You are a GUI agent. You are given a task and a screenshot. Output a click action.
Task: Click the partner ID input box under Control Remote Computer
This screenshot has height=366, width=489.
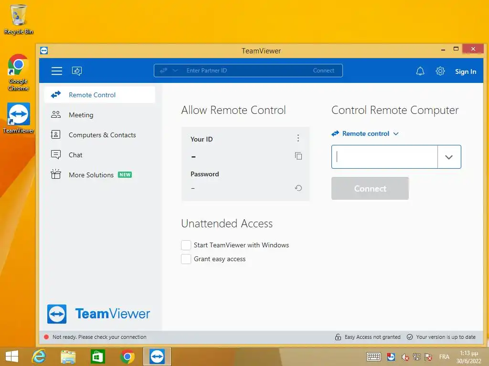384,157
